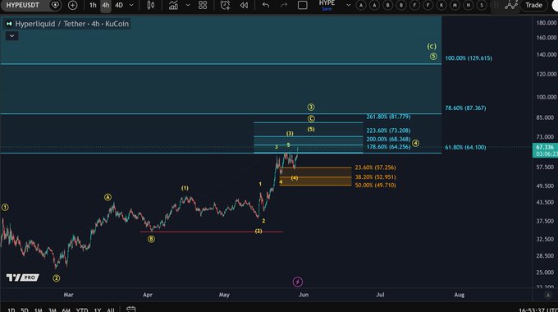Set range to 6M

(66, 310)
